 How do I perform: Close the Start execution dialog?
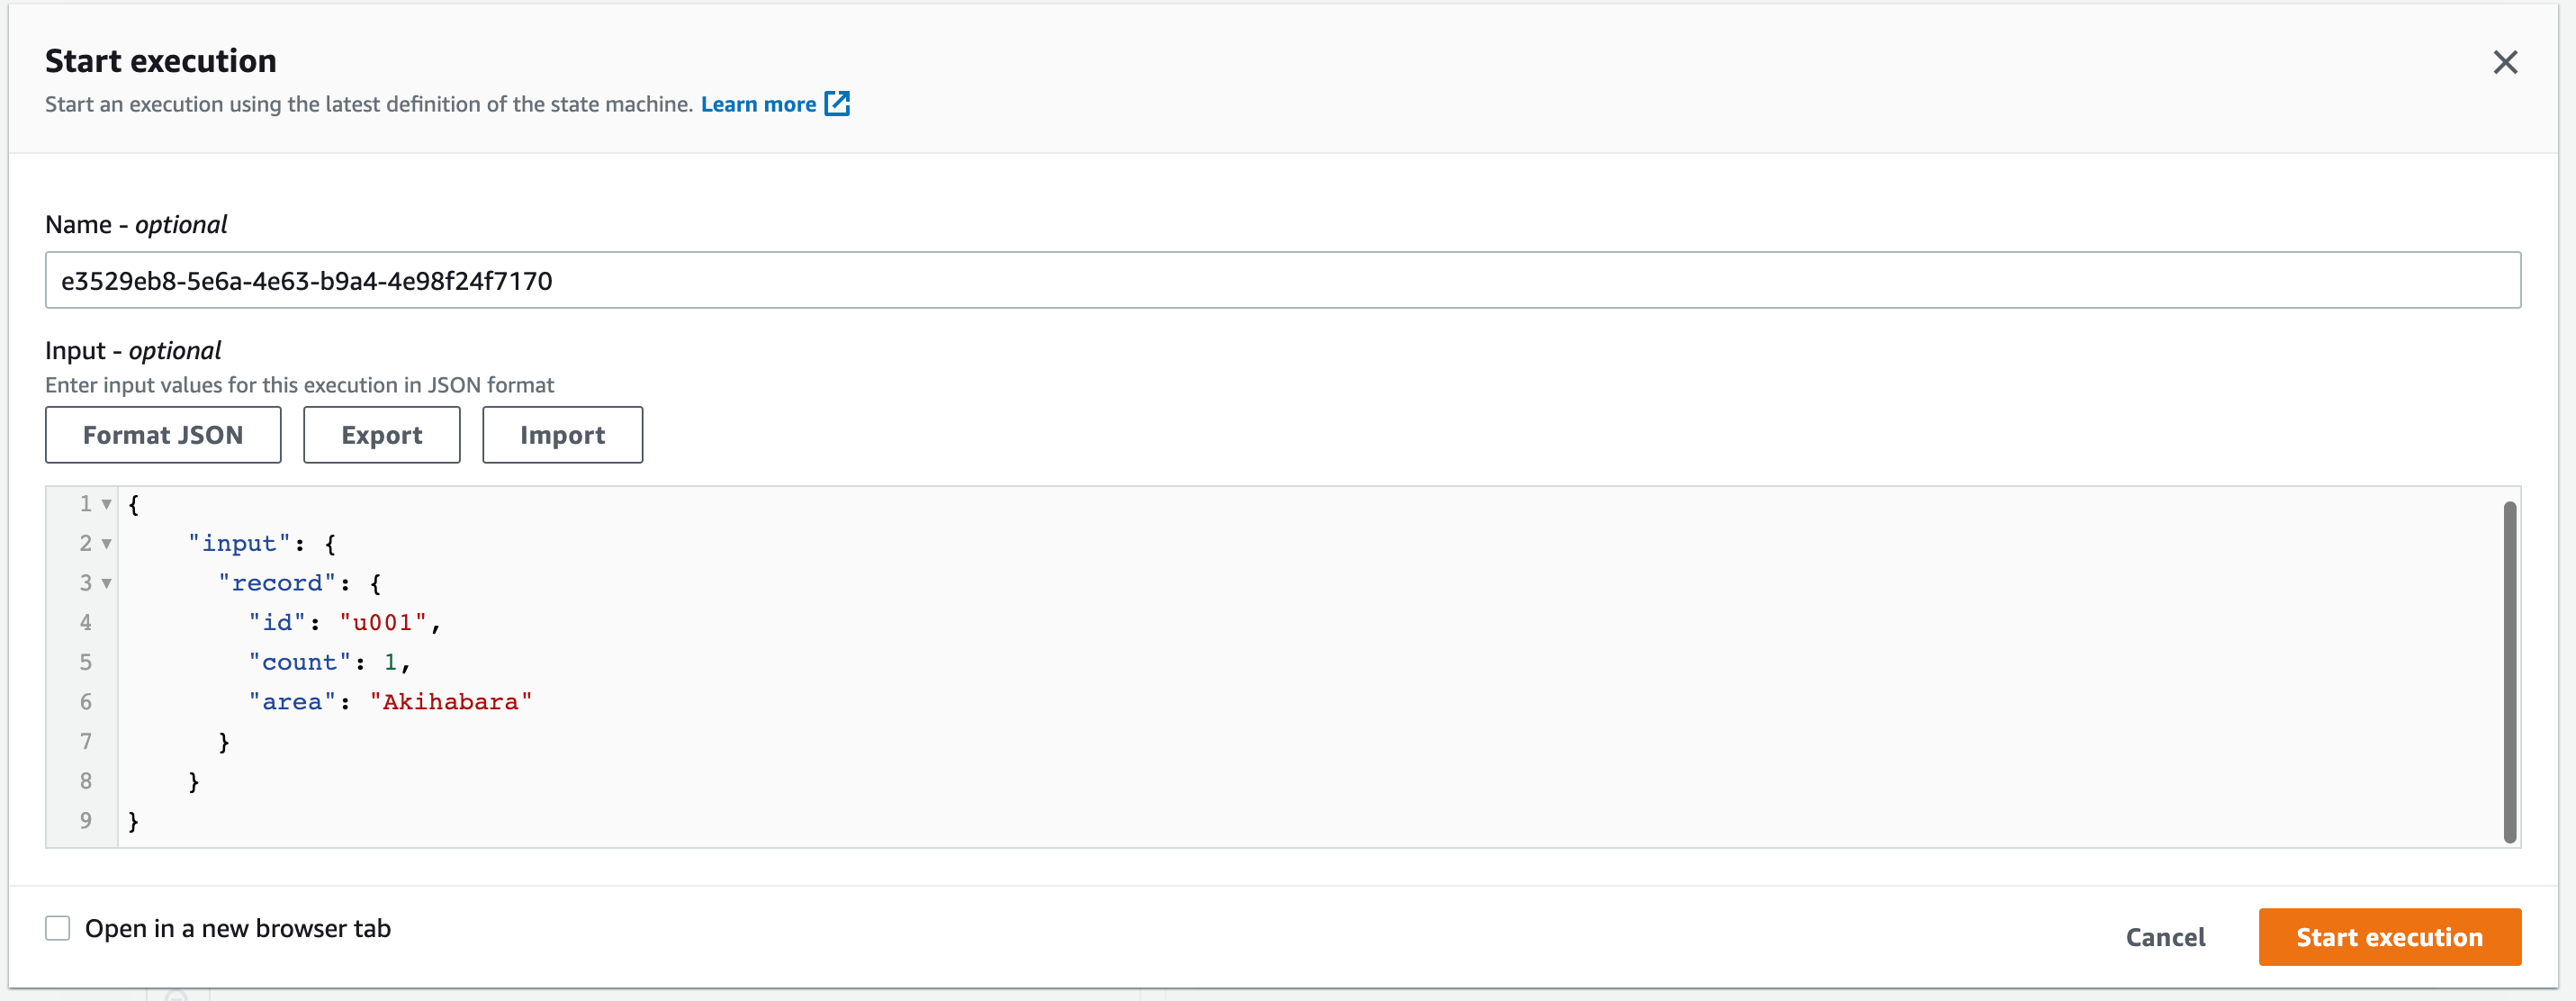point(2505,62)
